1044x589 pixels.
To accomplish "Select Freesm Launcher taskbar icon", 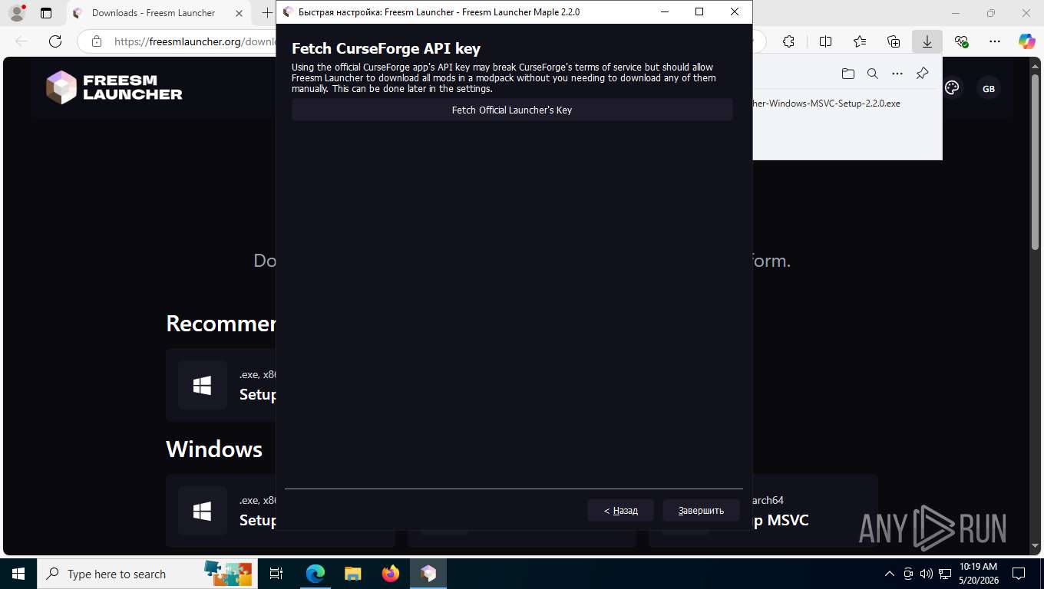I will 428,574.
